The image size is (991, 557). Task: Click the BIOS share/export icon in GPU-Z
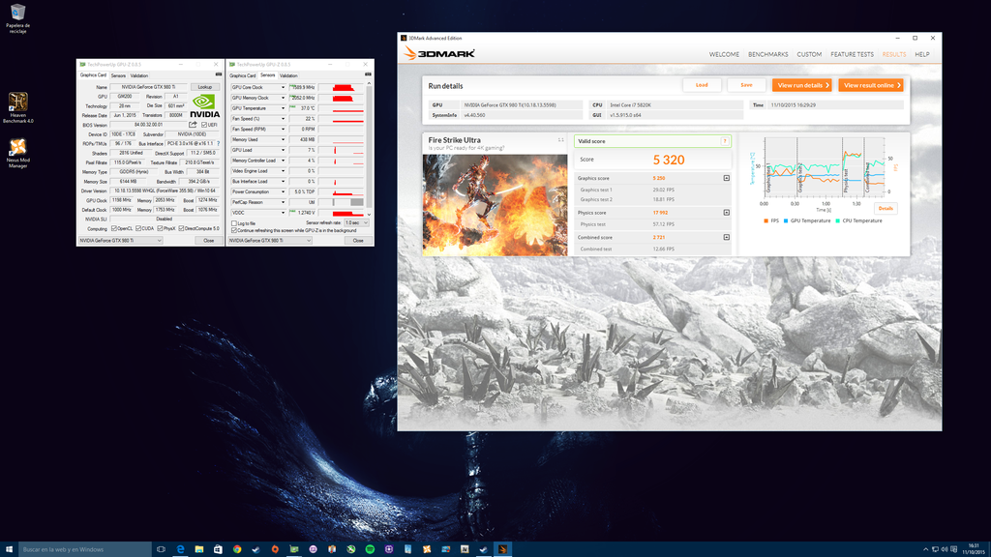(193, 125)
